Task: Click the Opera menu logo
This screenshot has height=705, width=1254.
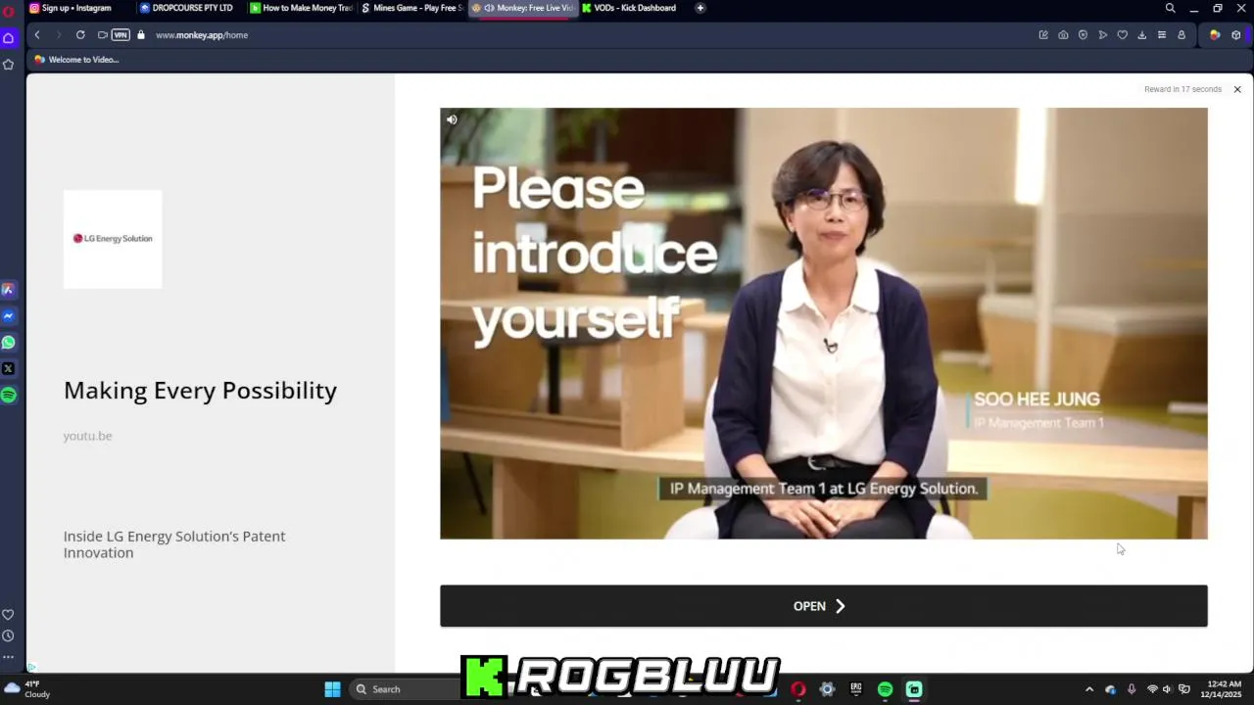Action: 8,12
